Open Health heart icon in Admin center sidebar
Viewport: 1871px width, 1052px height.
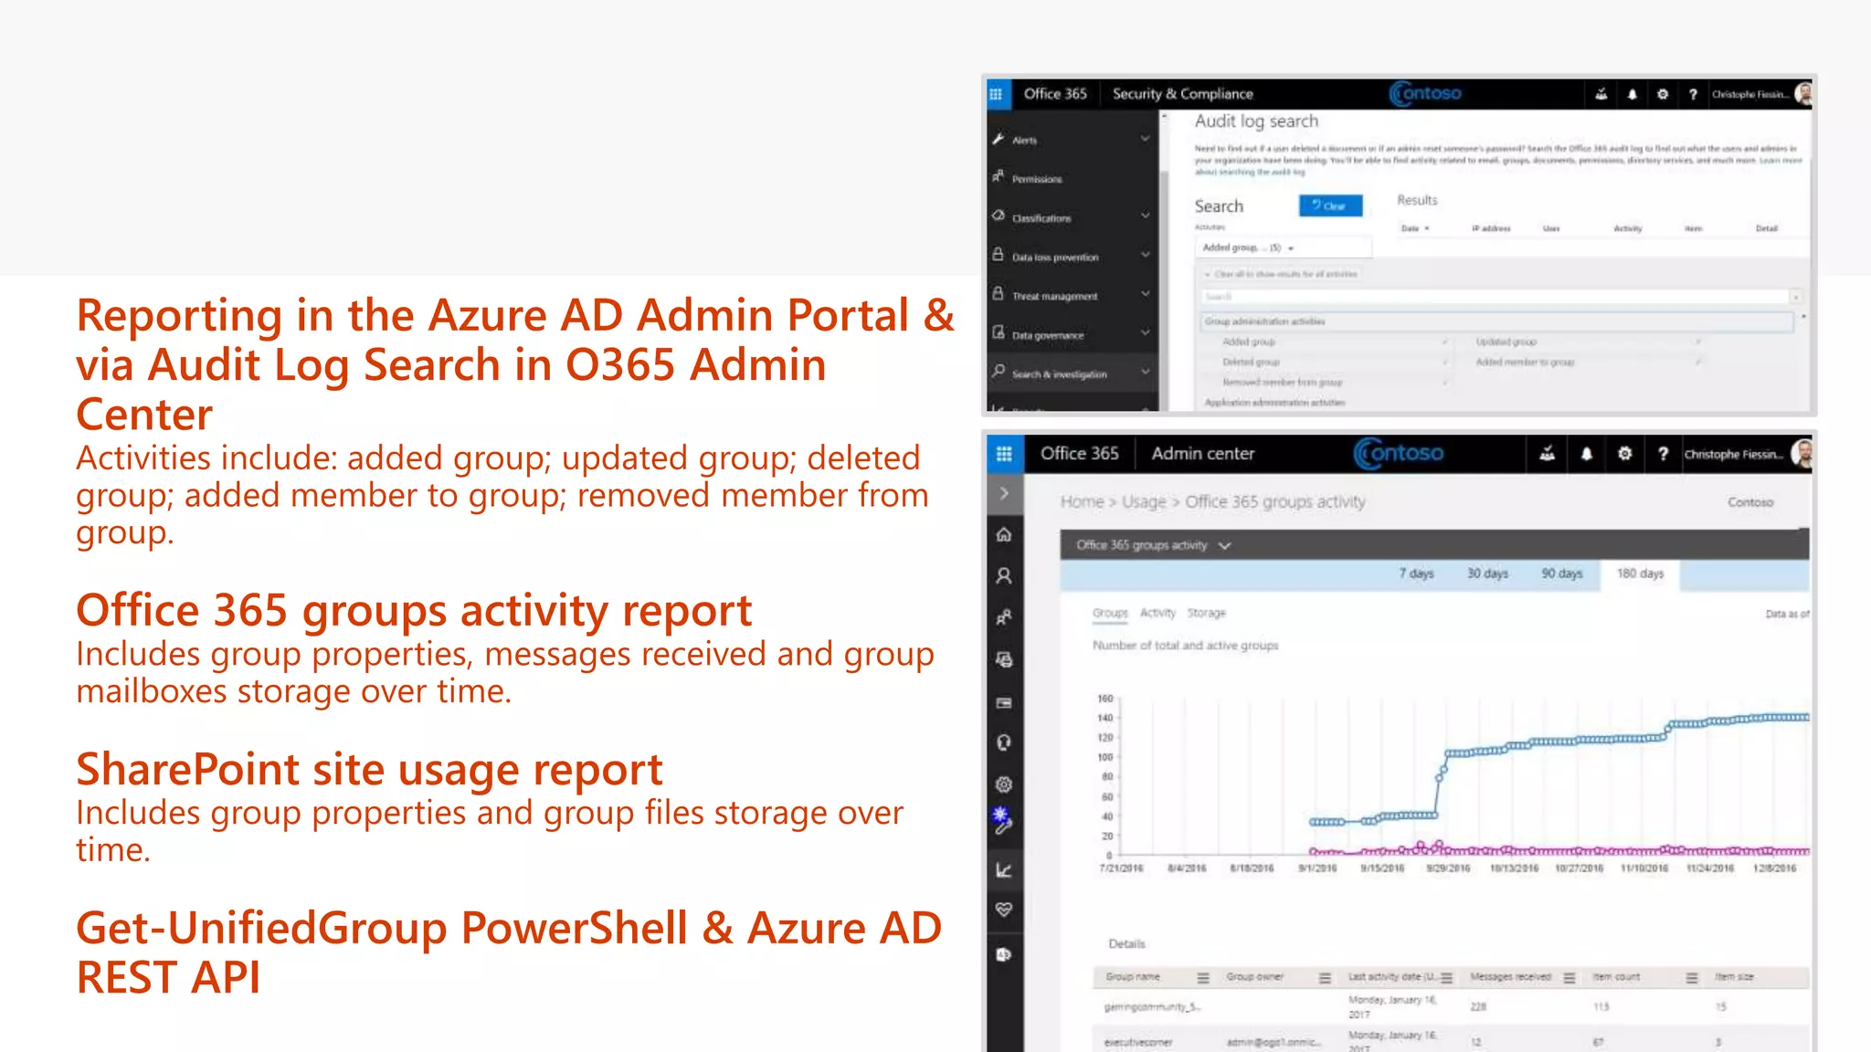pyautogui.click(x=1004, y=910)
